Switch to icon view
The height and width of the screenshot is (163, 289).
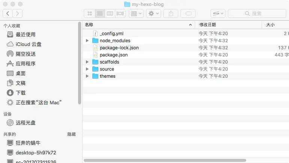point(90,13)
